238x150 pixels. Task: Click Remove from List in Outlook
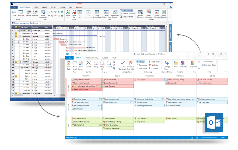[x=131, y=65]
